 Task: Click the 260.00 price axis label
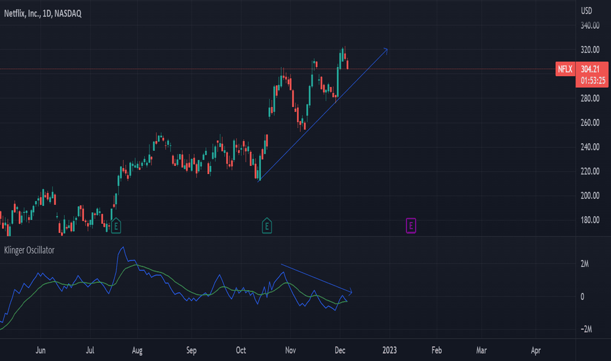click(590, 123)
